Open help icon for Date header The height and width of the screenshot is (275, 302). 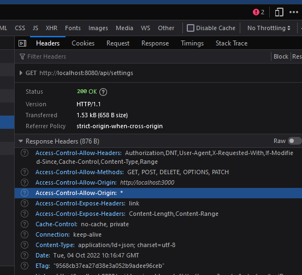tap(25, 255)
